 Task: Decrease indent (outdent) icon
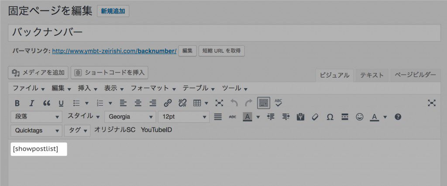pos(271,117)
